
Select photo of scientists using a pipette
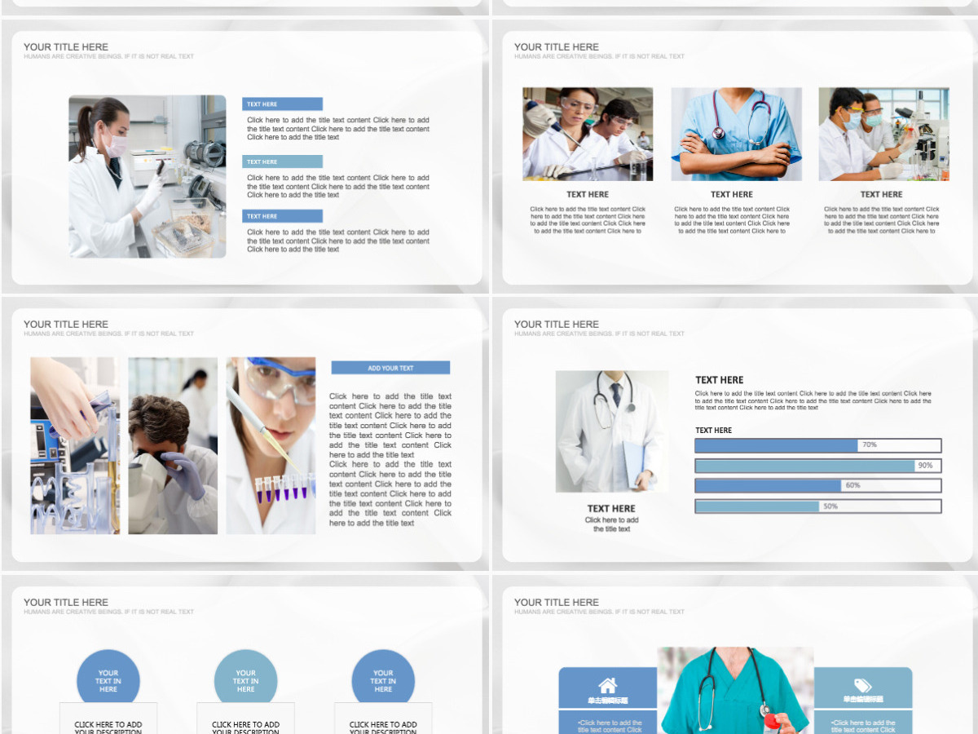588,134
